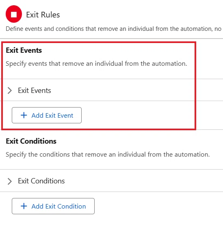
Task: Add a new exit condition
Action: [x=53, y=206]
